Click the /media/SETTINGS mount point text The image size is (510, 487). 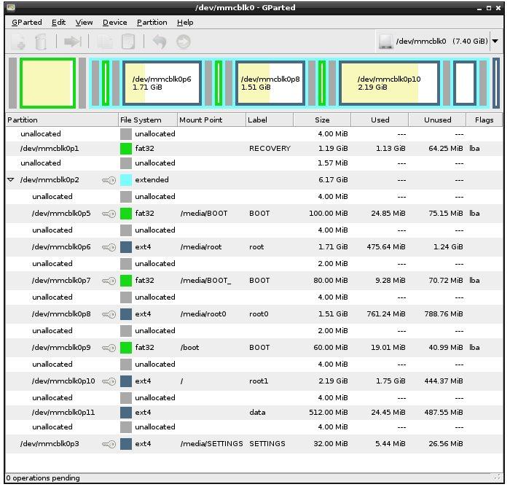coord(212,444)
